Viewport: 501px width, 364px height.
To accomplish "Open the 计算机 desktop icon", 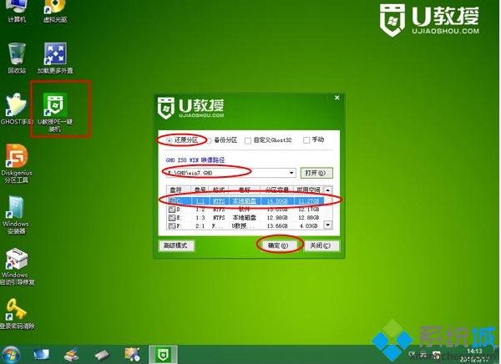I will click(x=17, y=11).
